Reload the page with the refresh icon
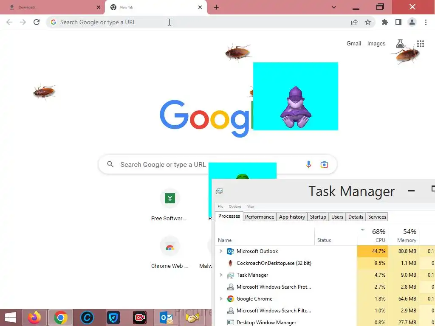The image size is (435, 326). [37, 22]
